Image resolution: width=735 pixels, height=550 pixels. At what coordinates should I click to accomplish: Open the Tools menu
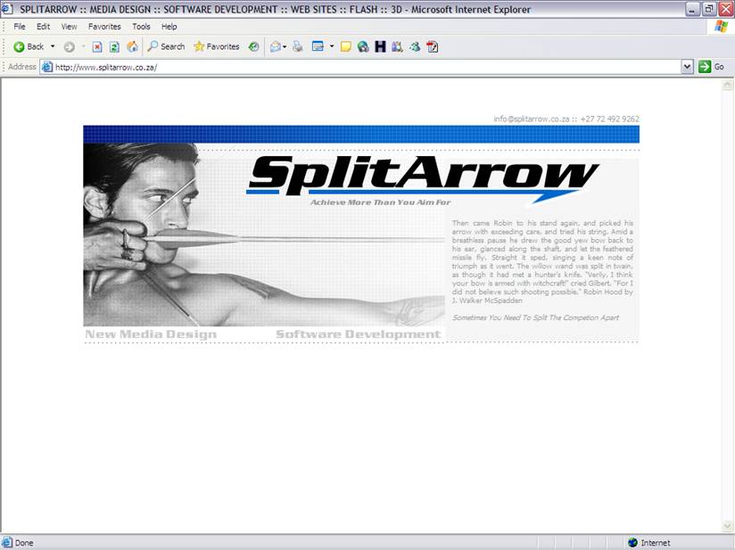click(x=141, y=27)
